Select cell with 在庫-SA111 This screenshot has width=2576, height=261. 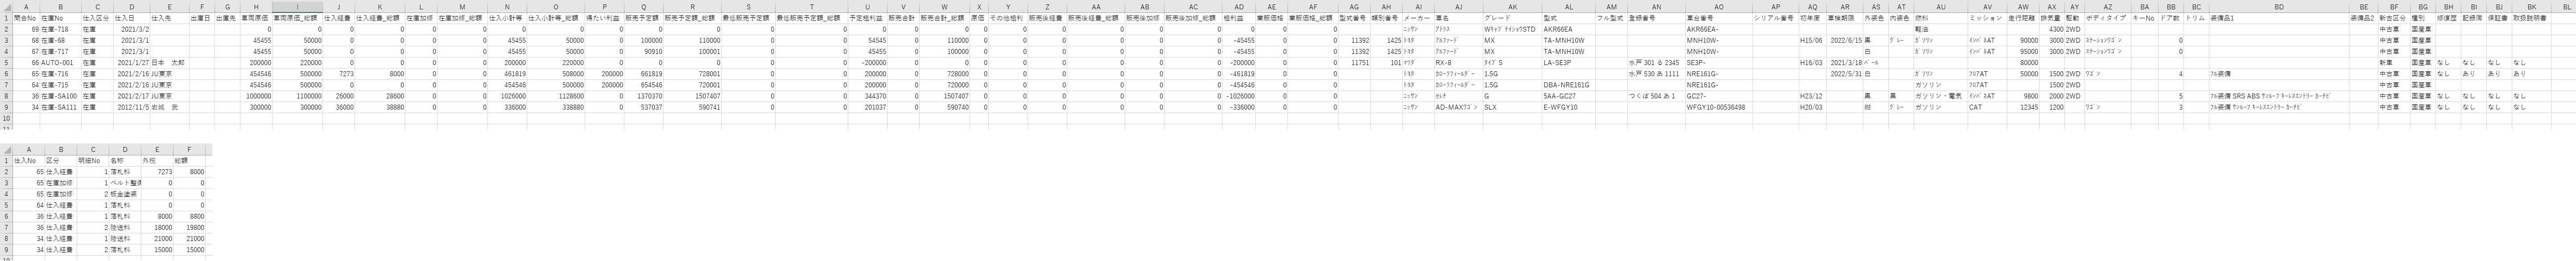[x=60, y=107]
